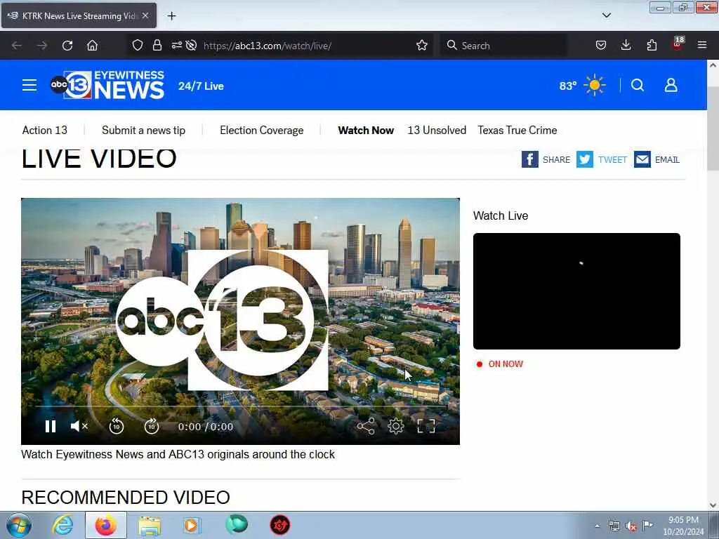The image size is (719, 539).
Task: Open the taskbar clock showing 9:05 PM
Action: (683, 526)
